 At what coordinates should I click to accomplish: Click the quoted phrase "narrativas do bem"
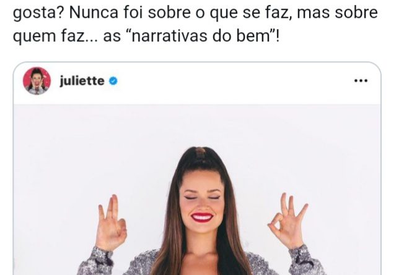pyautogui.click(x=203, y=36)
